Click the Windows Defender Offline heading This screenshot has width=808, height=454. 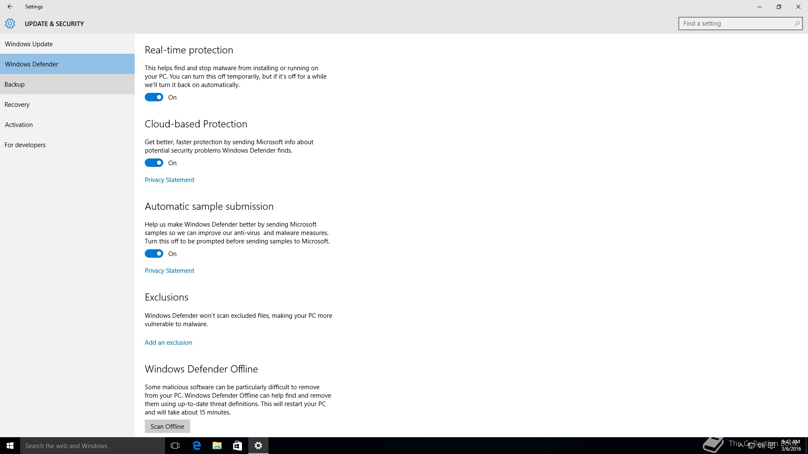[201, 369]
